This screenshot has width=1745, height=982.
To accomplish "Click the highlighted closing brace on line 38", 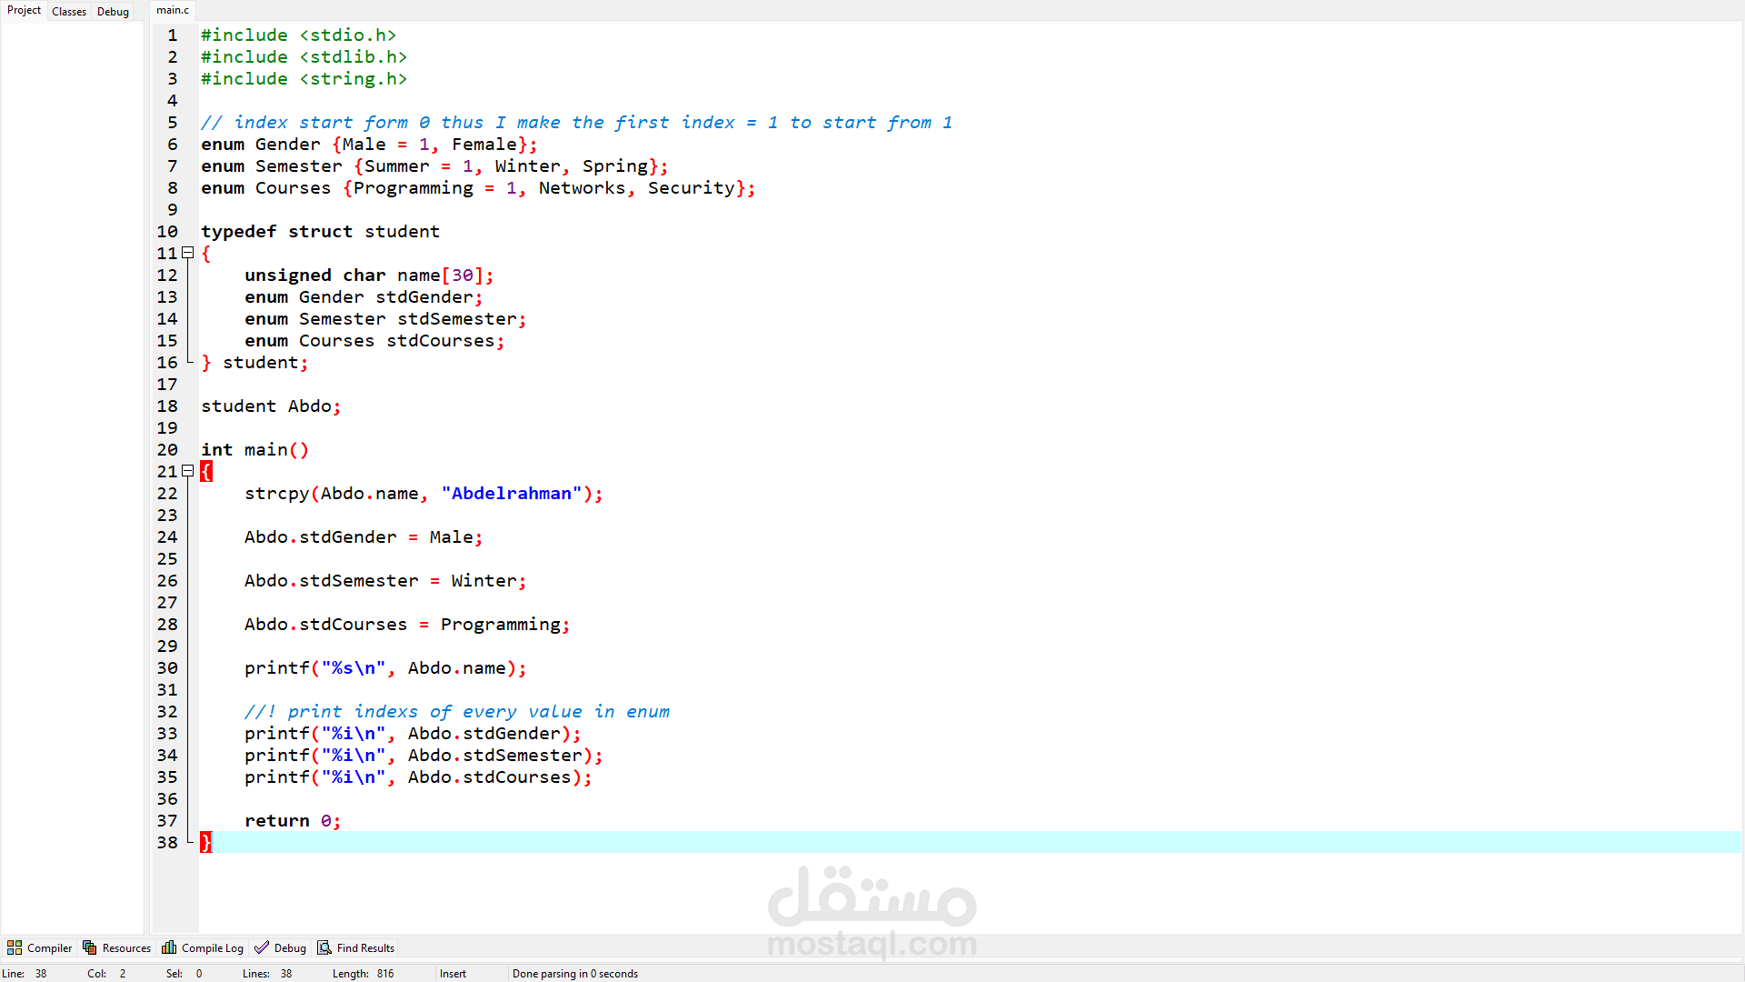I will coord(206,842).
